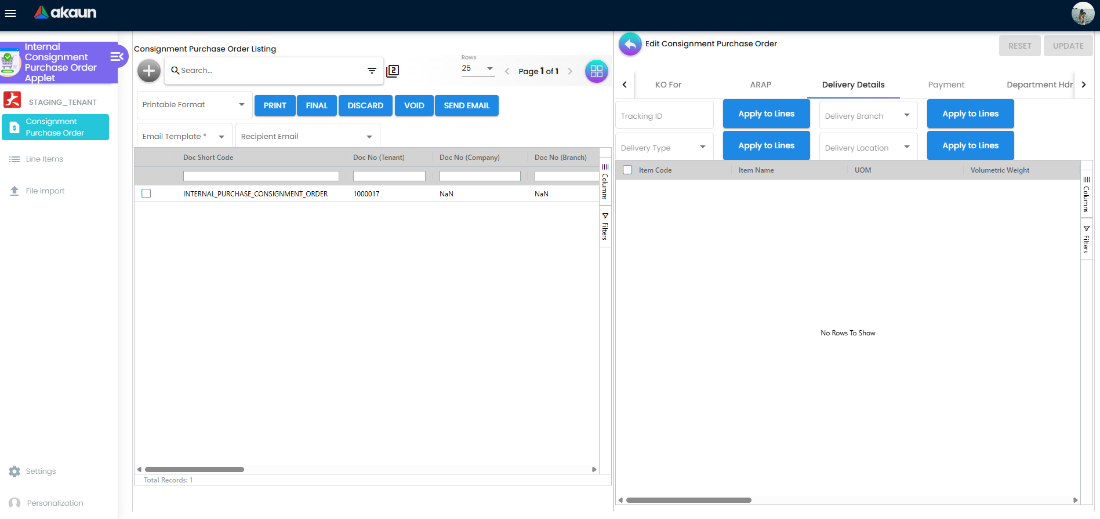This screenshot has width=1100, height=519.
Task: Sort by Item Name column header
Action: pos(756,170)
